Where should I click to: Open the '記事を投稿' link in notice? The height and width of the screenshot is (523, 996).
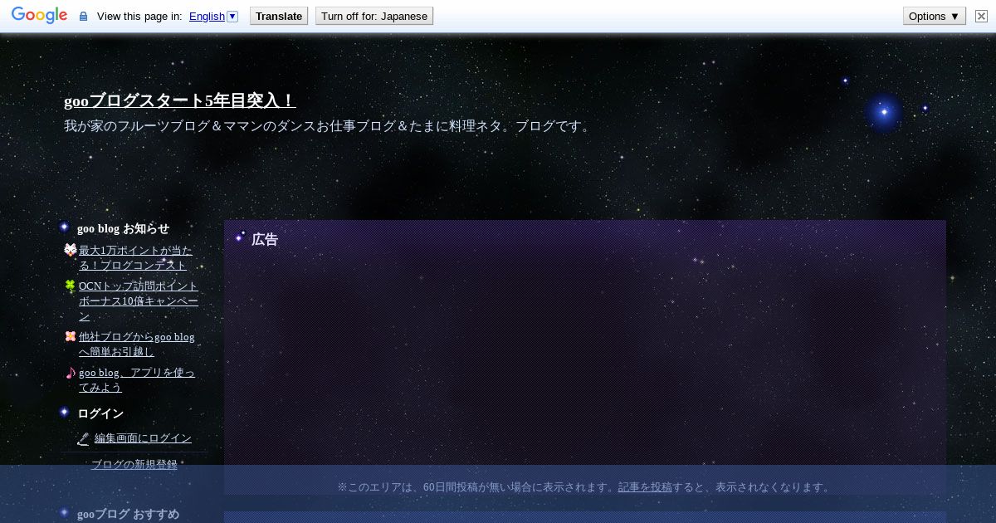point(645,487)
